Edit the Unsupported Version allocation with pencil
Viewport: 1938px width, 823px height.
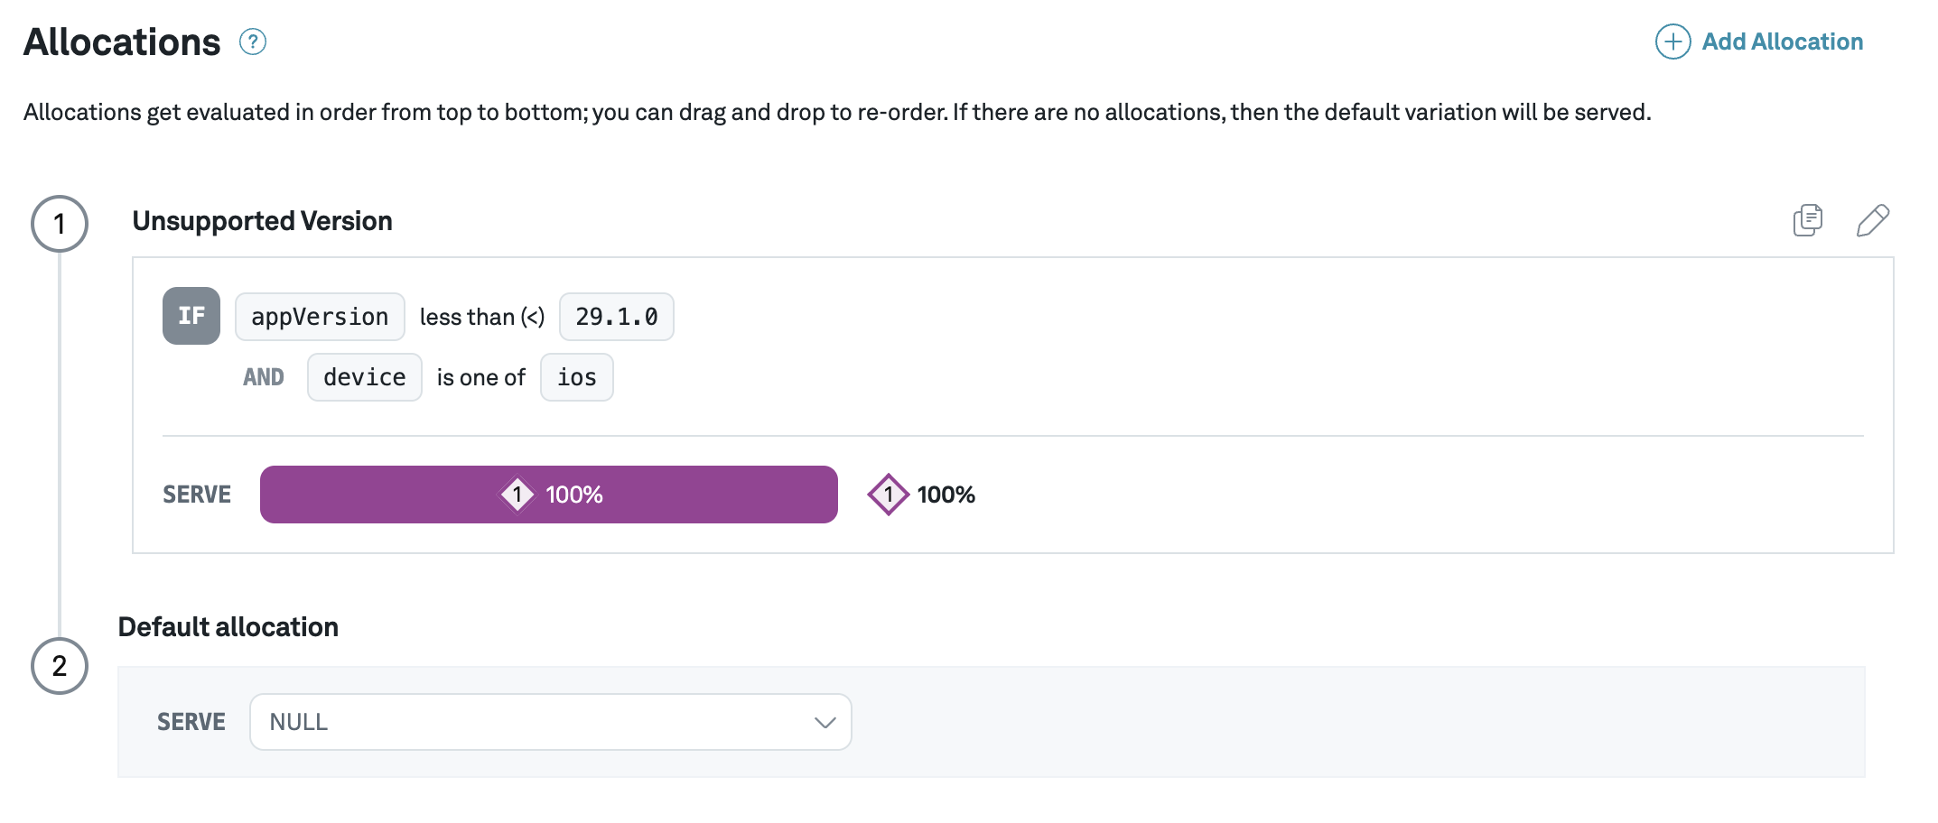coord(1872,220)
